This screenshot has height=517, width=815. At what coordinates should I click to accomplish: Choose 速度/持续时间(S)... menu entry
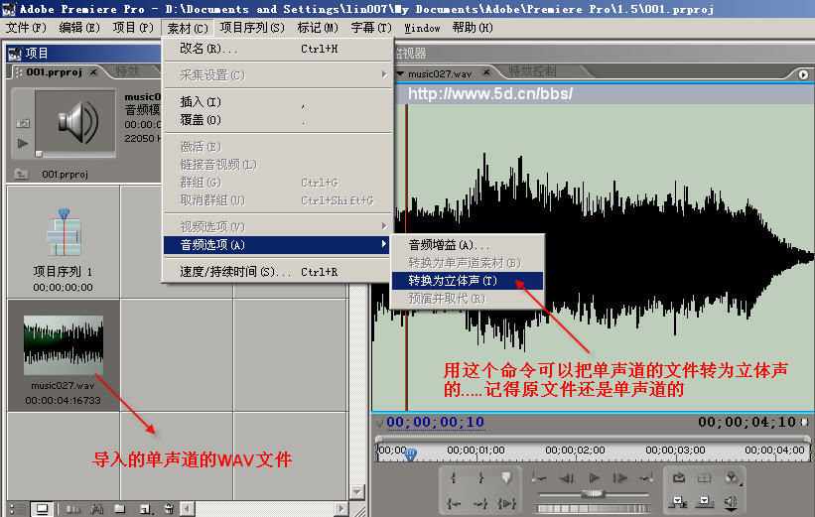pyautogui.click(x=277, y=272)
